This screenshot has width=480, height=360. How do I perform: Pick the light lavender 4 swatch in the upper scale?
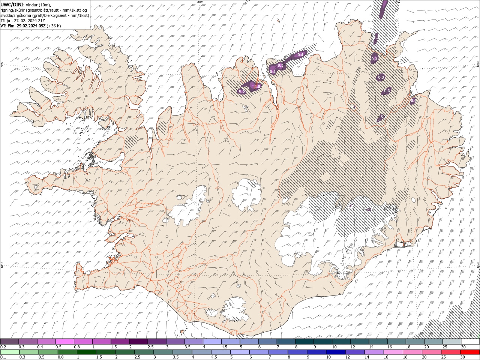[x=212, y=342]
